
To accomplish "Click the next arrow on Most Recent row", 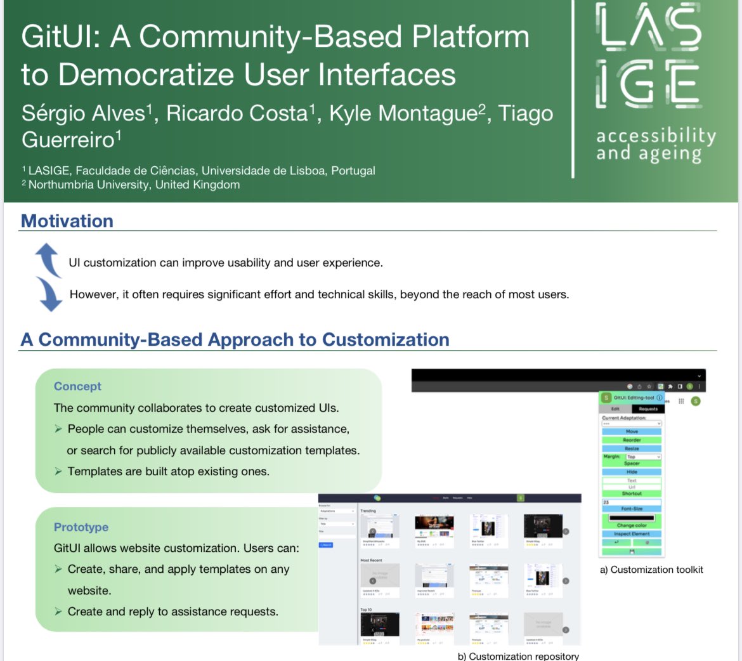I will coord(566,581).
